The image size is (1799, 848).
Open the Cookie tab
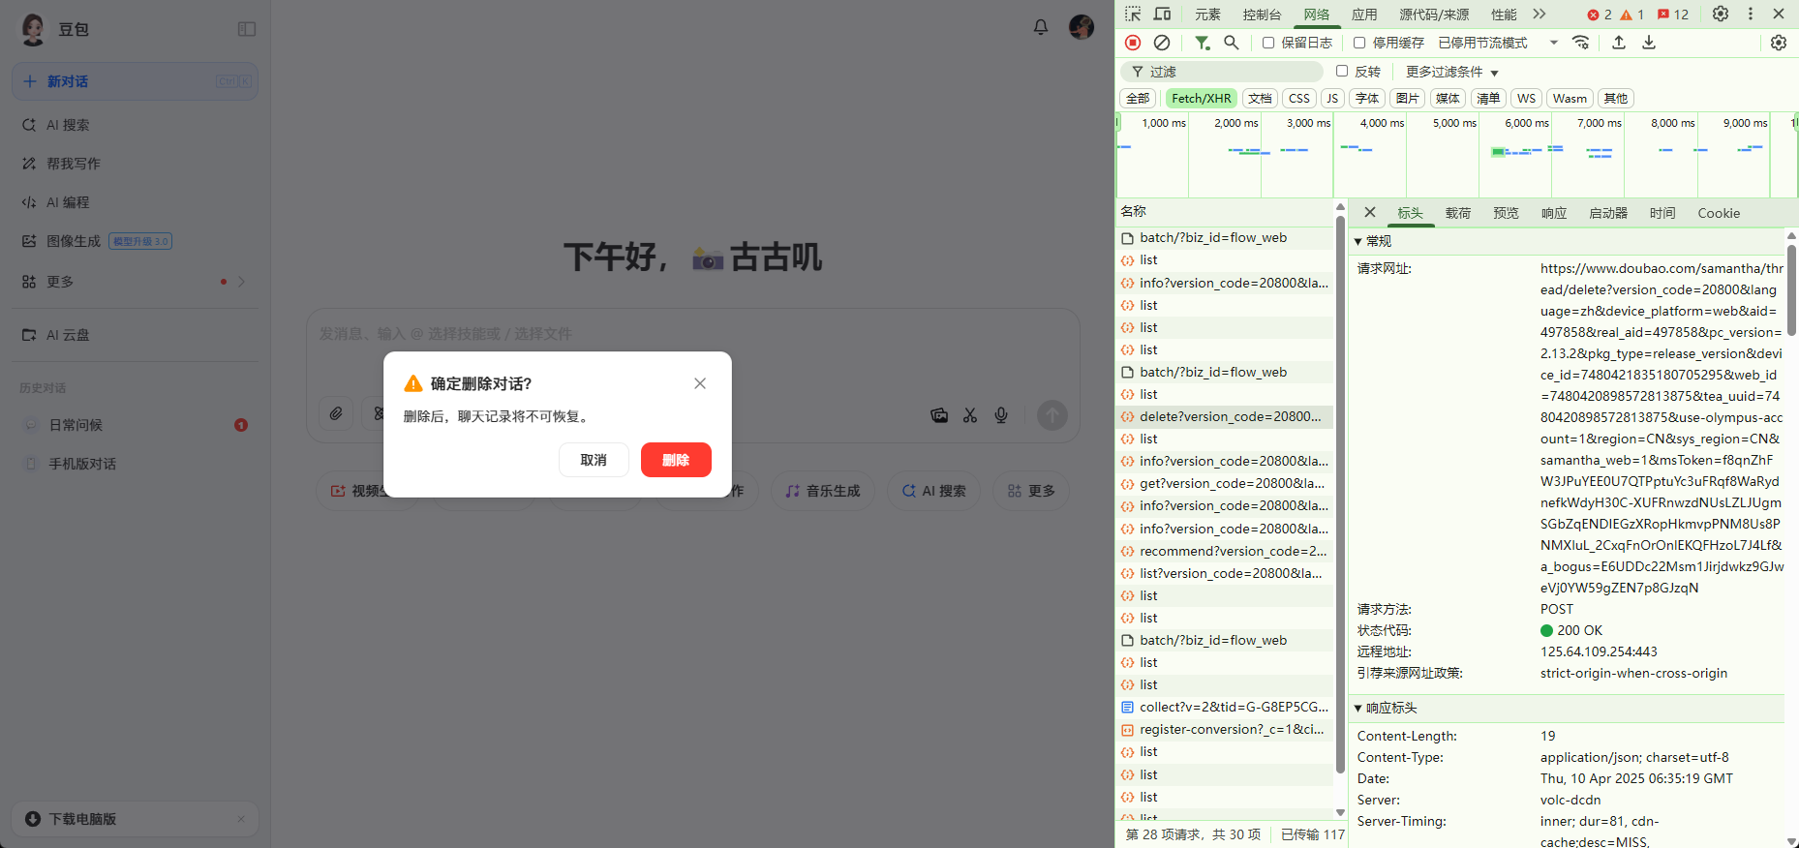click(1719, 213)
